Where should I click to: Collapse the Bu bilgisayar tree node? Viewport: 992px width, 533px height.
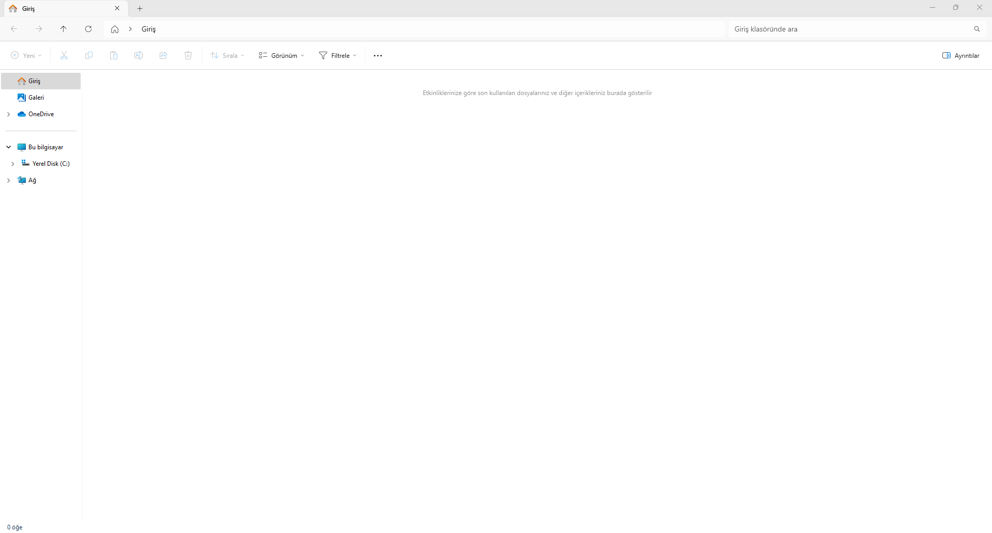click(9, 147)
